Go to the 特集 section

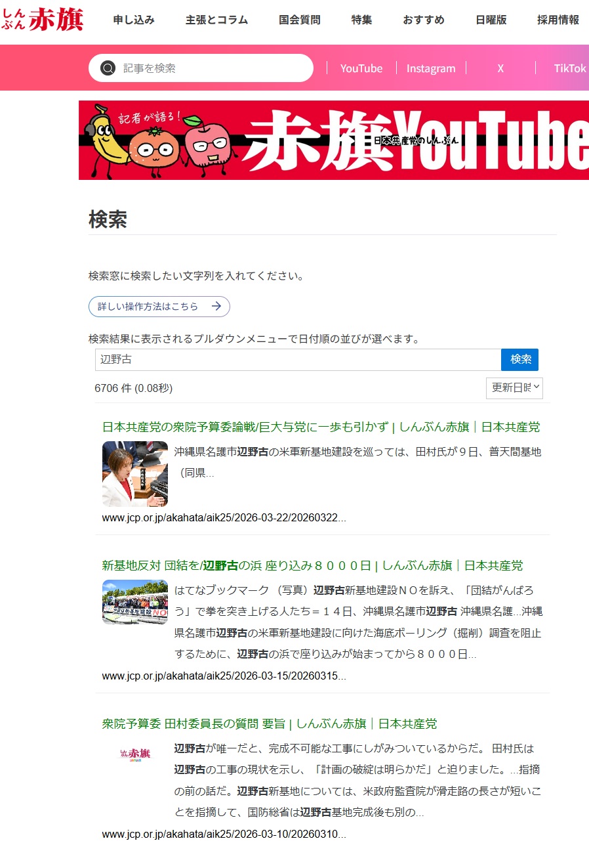(x=361, y=20)
